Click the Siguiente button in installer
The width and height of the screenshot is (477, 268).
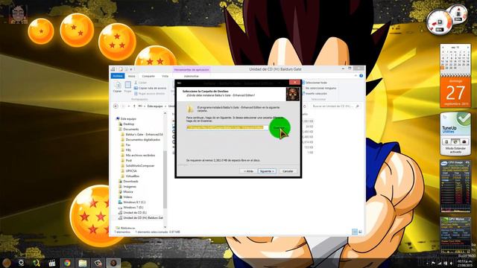[267, 171]
